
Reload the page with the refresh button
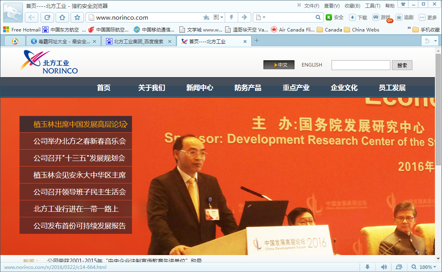tap(47, 17)
